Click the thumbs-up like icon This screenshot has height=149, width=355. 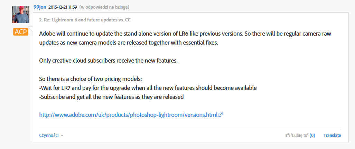click(288, 136)
